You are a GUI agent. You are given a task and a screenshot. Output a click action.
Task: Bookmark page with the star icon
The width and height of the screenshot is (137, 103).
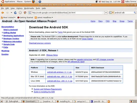tap(103, 13)
